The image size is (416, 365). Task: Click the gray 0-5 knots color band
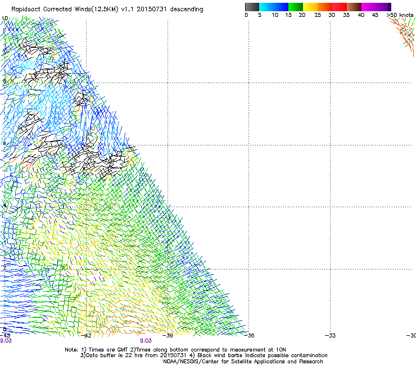tap(252, 7)
